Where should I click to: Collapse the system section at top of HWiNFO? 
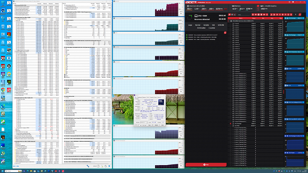pos(14,5)
